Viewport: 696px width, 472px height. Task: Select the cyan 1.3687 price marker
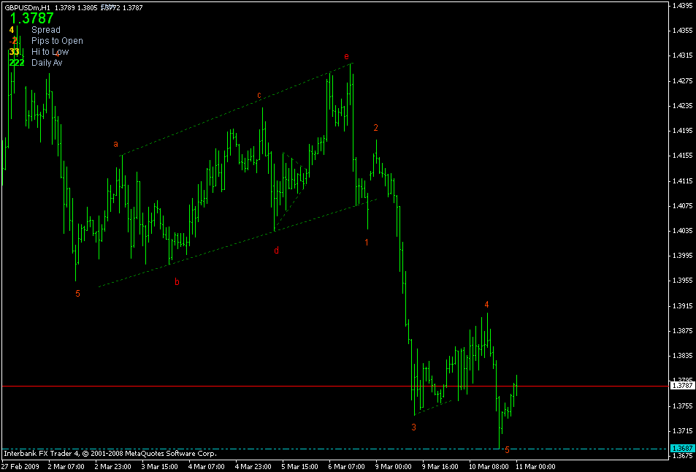[x=682, y=446]
